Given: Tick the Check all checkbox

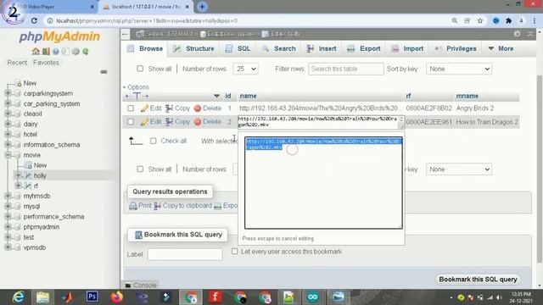Looking at the screenshot, I should [153, 141].
